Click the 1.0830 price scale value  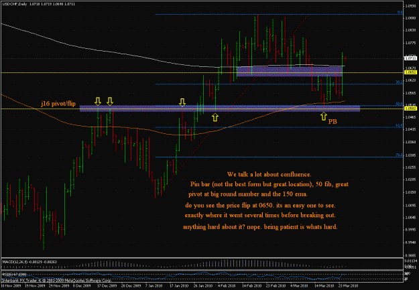[411, 30]
